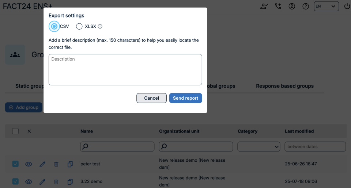
Task: Click into the Description text area
Action: (x=125, y=69)
